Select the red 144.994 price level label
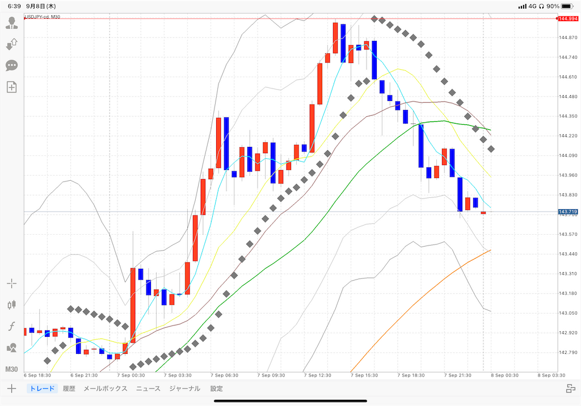The image size is (581, 406). click(x=568, y=19)
